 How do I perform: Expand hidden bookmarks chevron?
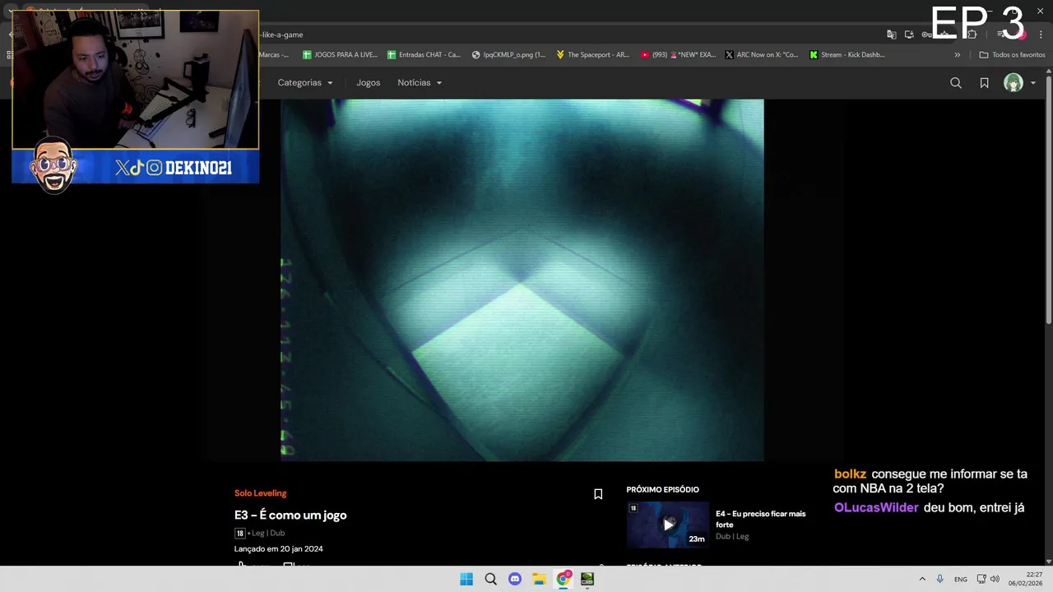[x=957, y=55]
